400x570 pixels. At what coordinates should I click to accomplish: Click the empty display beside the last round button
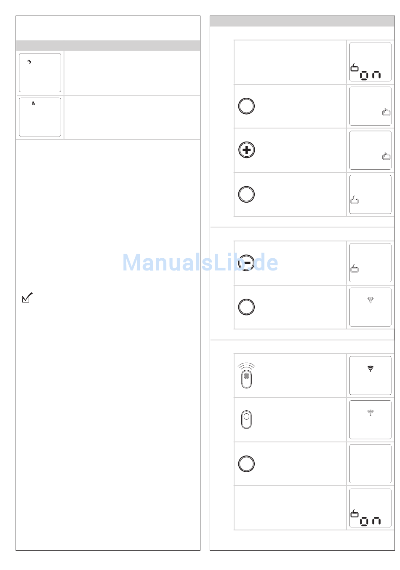pos(371,464)
